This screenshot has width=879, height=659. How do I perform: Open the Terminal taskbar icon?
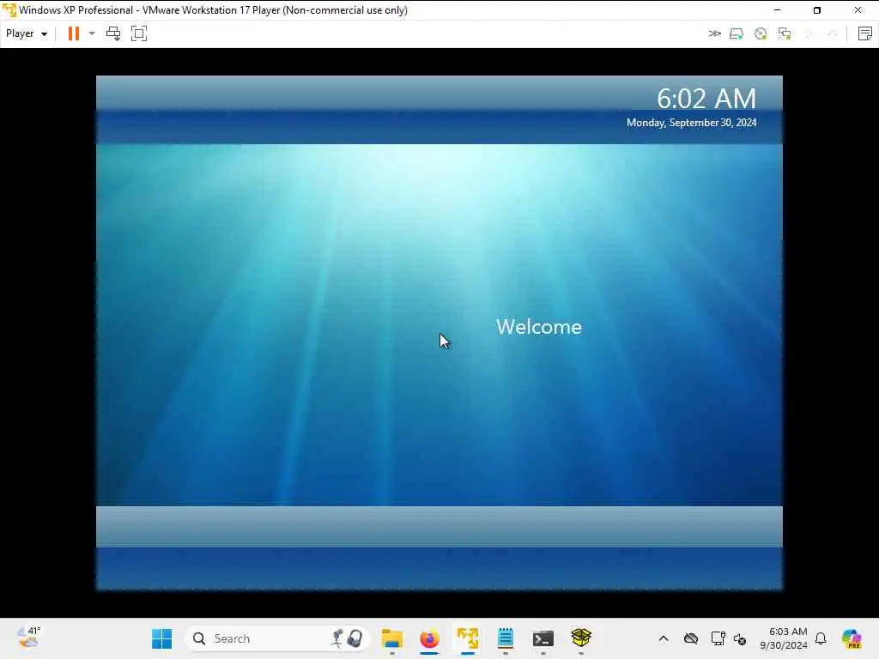pyautogui.click(x=543, y=638)
